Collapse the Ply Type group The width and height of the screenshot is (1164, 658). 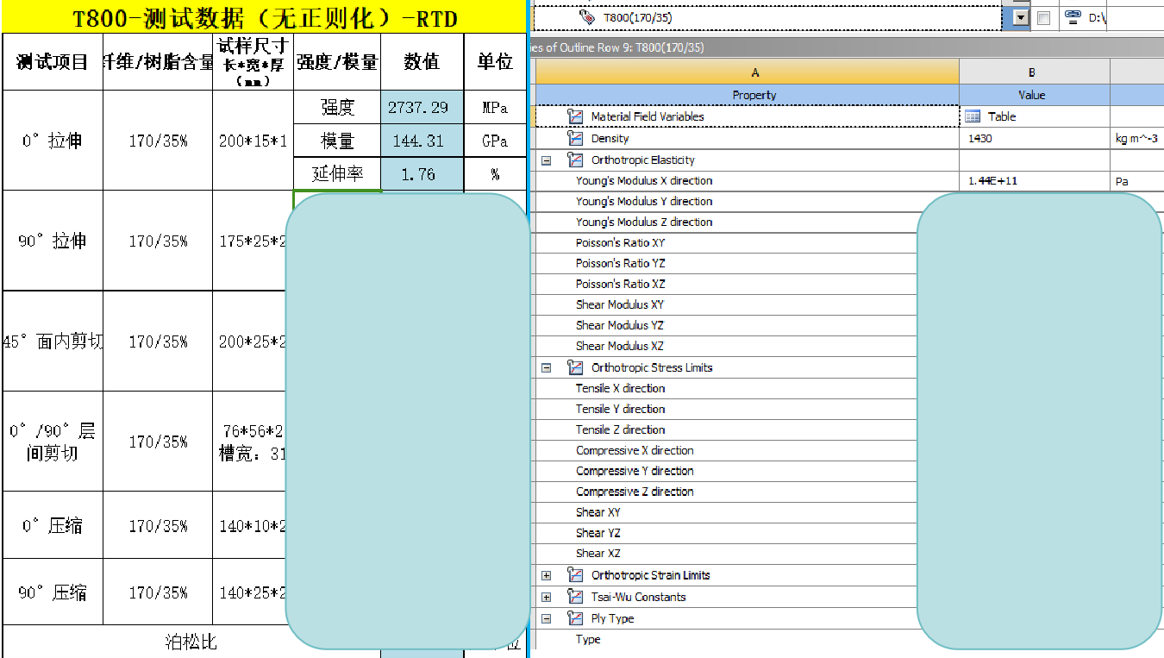(x=546, y=619)
